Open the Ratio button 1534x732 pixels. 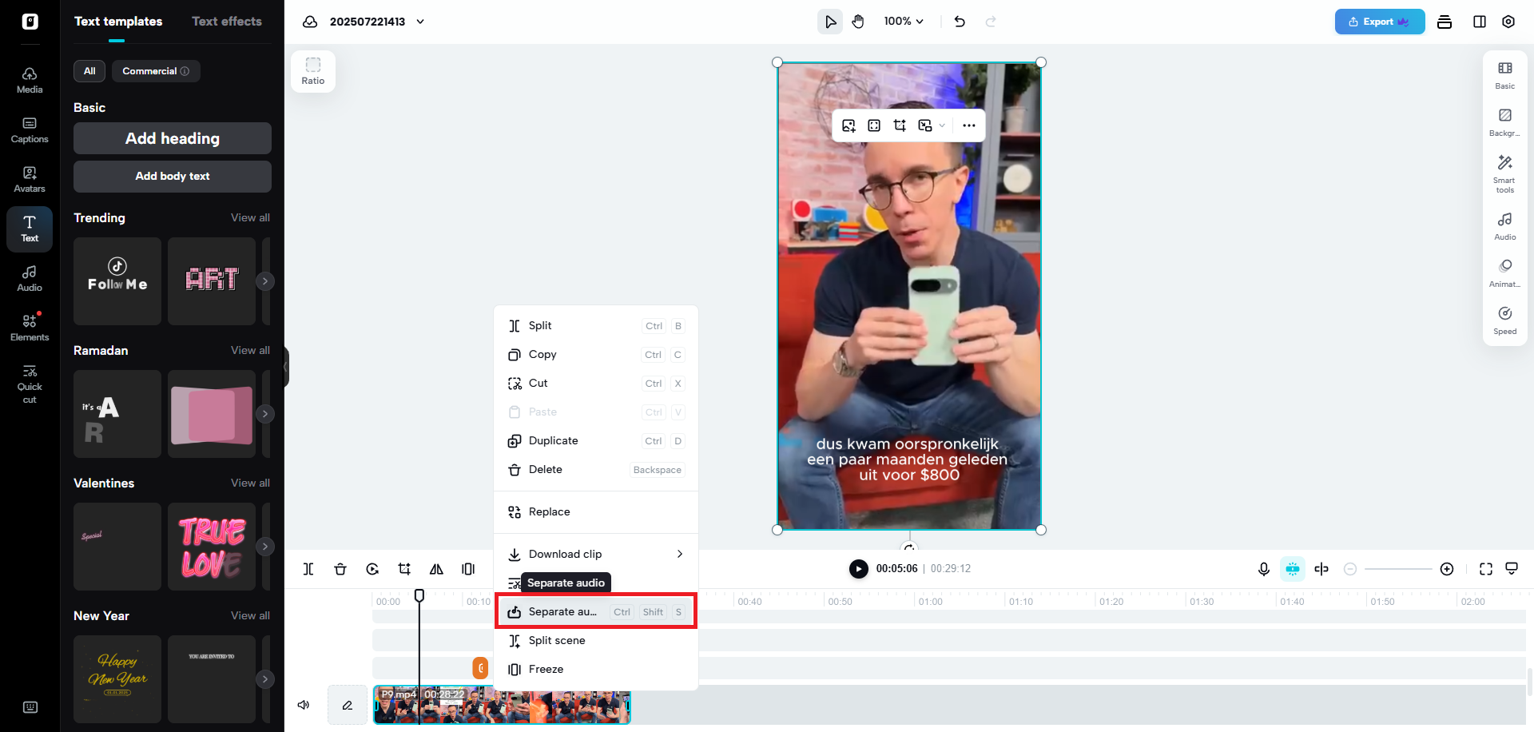tap(313, 71)
